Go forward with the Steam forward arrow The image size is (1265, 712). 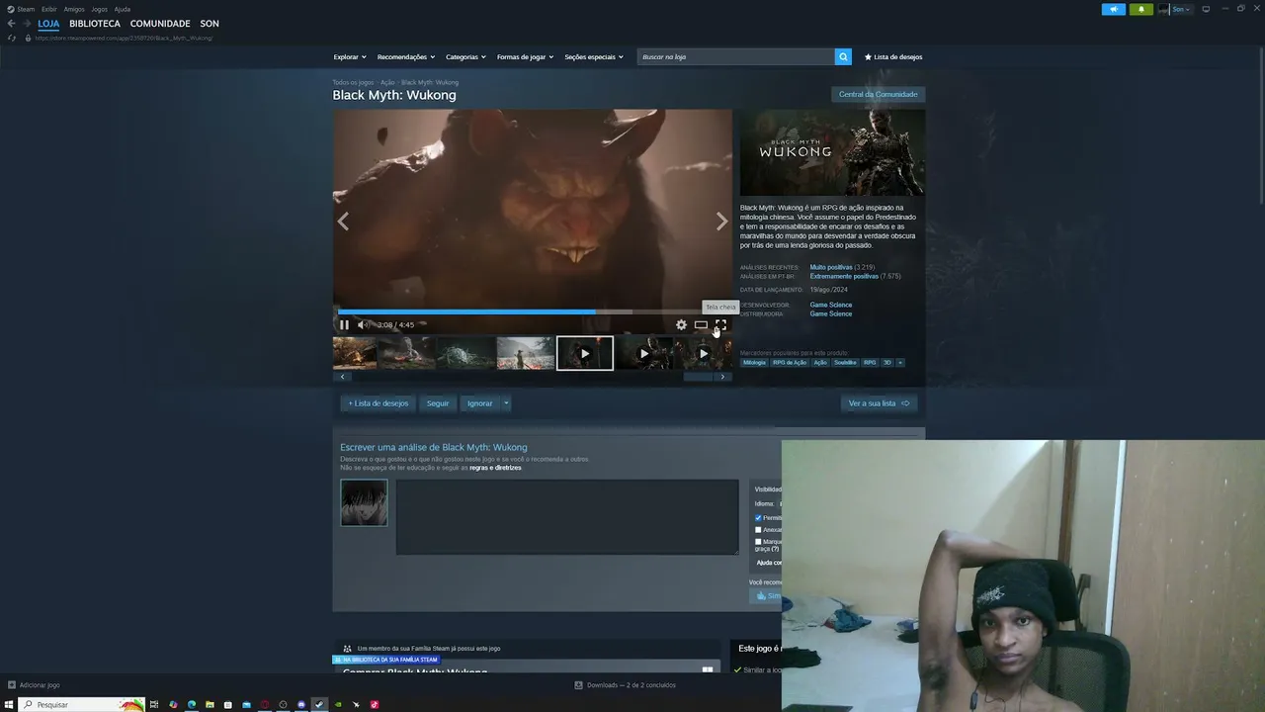coord(27,24)
